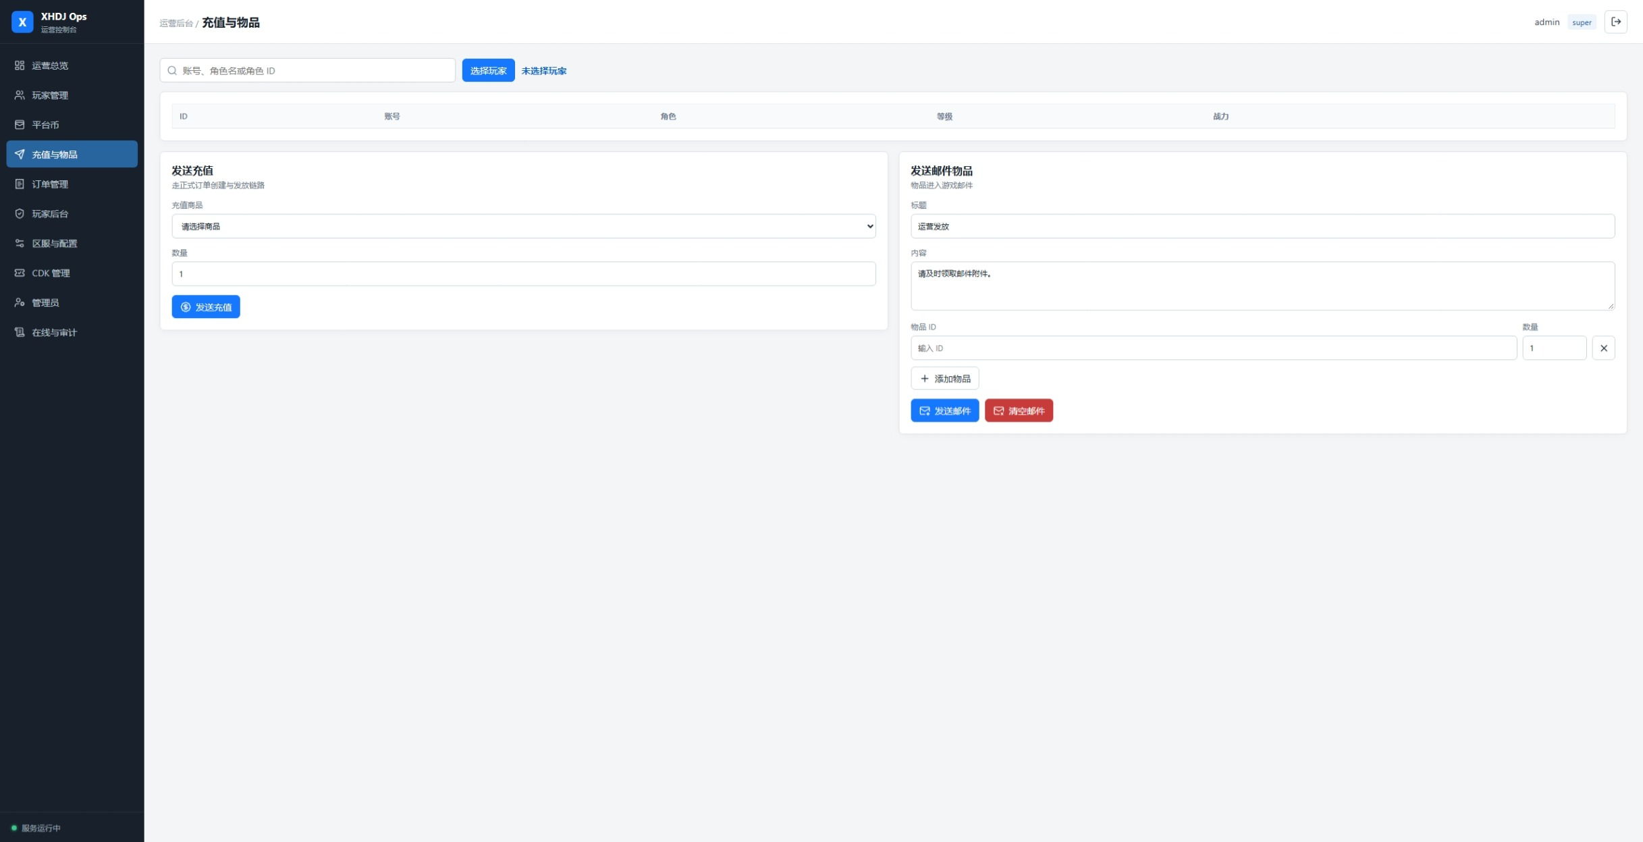Click the 未选择玩家 link
The height and width of the screenshot is (842, 1643).
(x=544, y=71)
